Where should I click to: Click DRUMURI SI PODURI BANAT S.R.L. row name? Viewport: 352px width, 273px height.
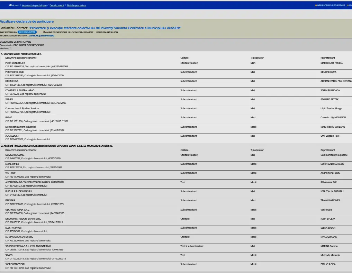pyautogui.click(x=23, y=219)
